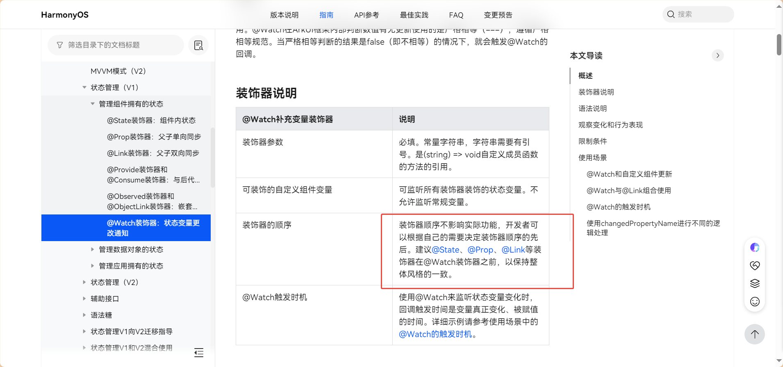This screenshot has height=367, width=783.
Task: Click the page vertical scrollbar thumb
Action: [779, 44]
